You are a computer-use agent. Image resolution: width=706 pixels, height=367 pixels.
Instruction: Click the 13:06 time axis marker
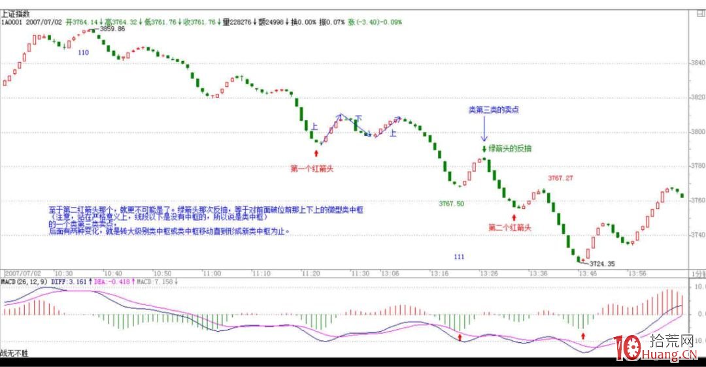(390, 274)
